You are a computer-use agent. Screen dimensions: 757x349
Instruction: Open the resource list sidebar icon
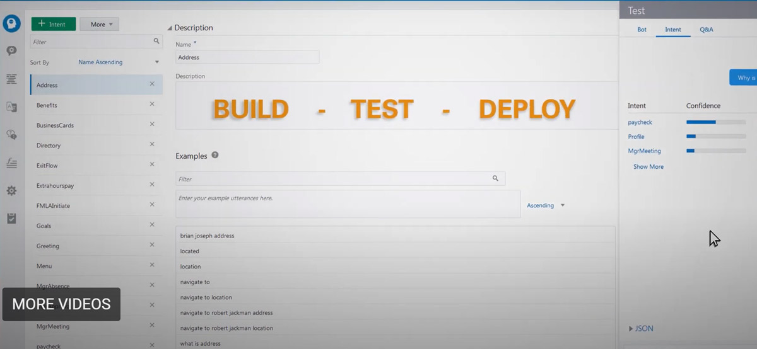[x=11, y=163]
